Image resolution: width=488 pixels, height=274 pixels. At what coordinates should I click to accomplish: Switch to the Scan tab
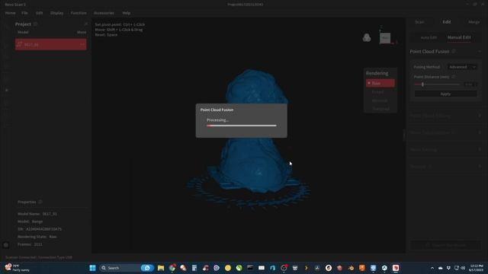click(419, 22)
